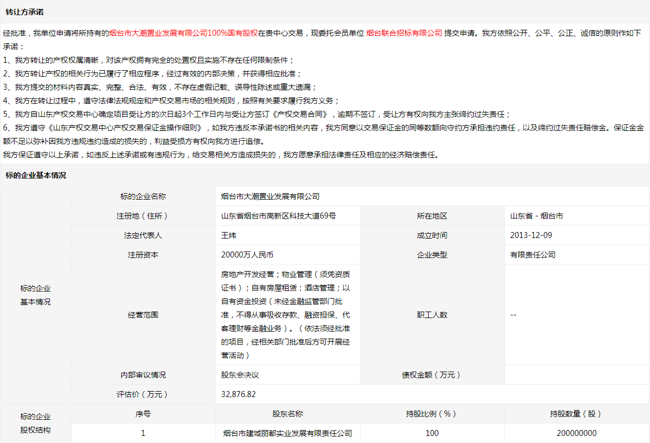
Task: Select share count 200000000
Action: [x=576, y=433]
